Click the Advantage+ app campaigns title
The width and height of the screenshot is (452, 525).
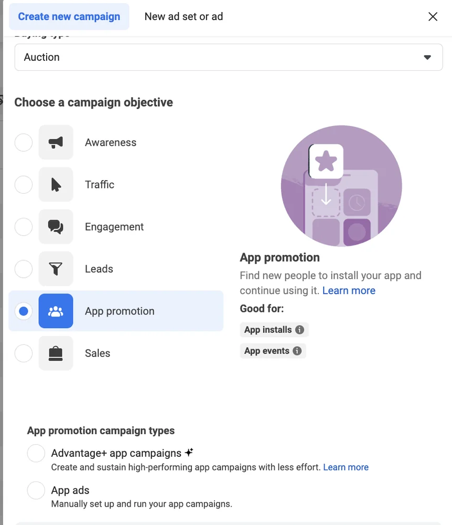tap(116, 453)
